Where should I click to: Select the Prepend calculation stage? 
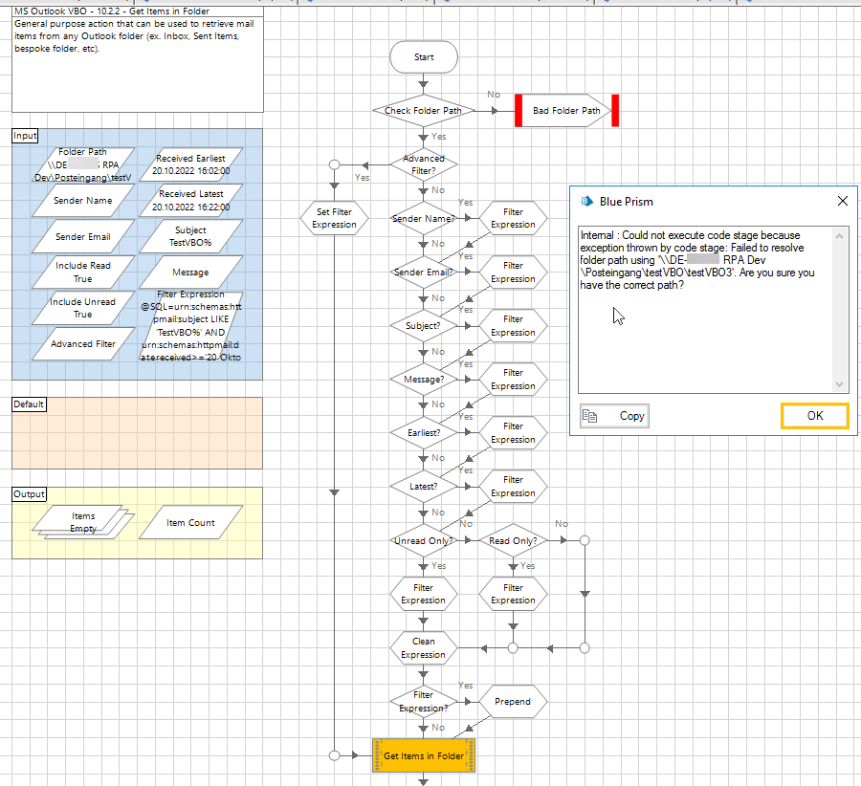click(513, 702)
